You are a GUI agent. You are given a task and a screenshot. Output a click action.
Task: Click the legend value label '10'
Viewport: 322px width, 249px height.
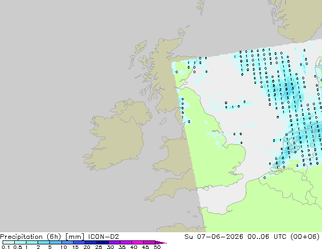click(63, 247)
